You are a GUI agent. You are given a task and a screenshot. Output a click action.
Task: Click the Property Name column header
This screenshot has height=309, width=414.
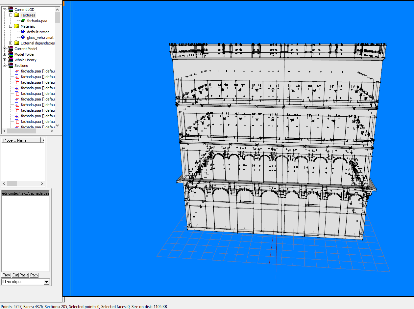21,140
